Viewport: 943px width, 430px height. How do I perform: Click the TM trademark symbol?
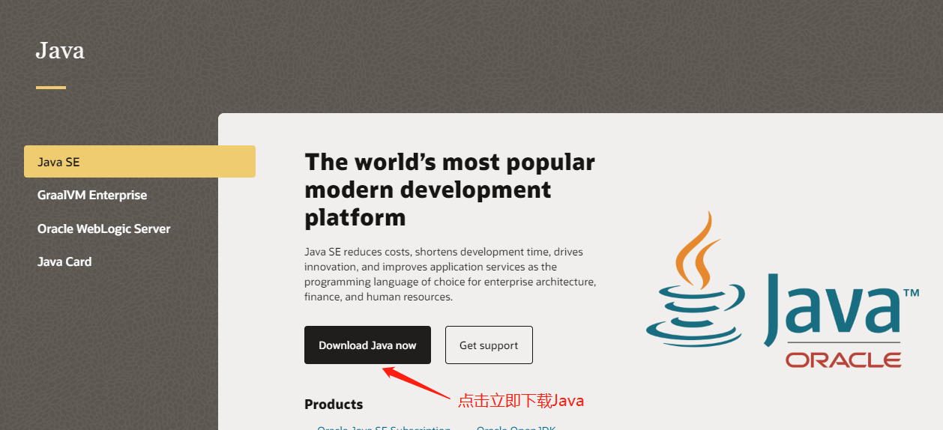(x=911, y=293)
